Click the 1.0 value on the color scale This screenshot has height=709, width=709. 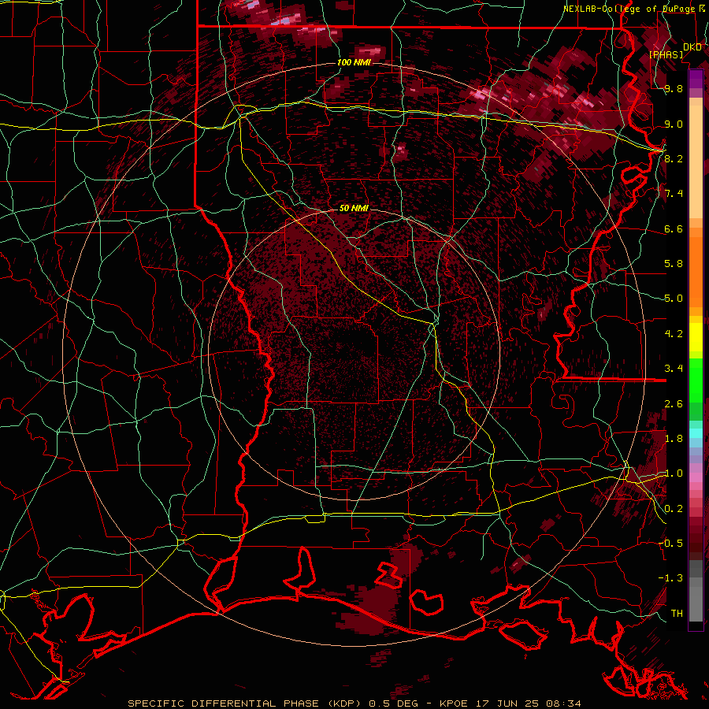(674, 473)
